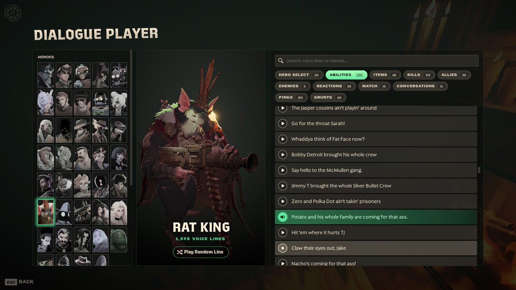Select the top-hat masked hero portrait
The image size is (516, 290).
46,239
